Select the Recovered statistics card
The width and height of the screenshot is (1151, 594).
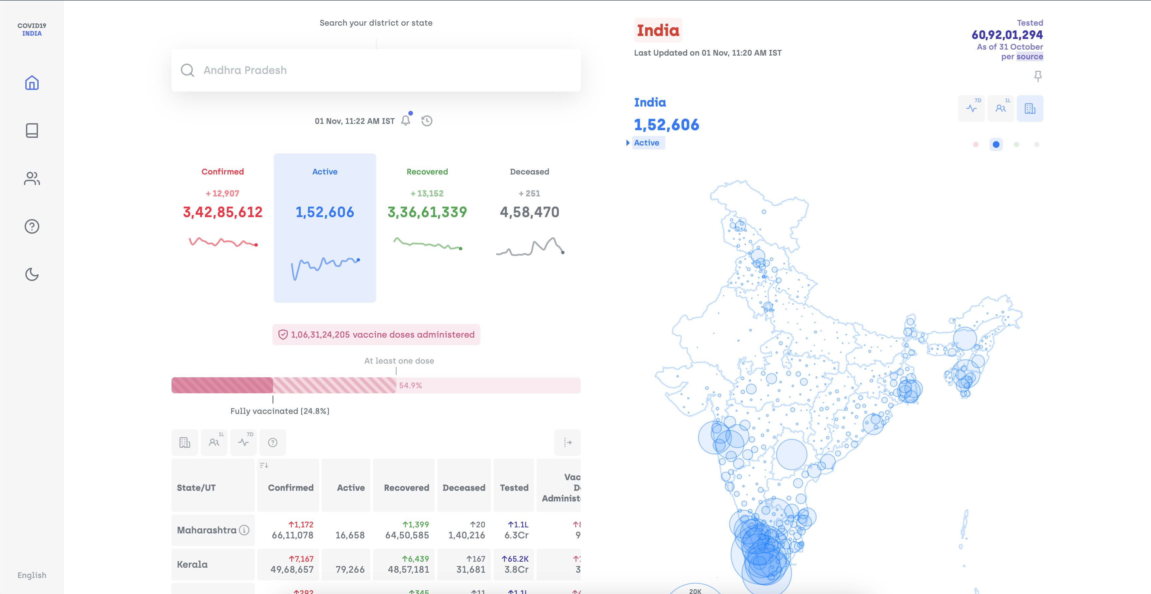coord(427,228)
